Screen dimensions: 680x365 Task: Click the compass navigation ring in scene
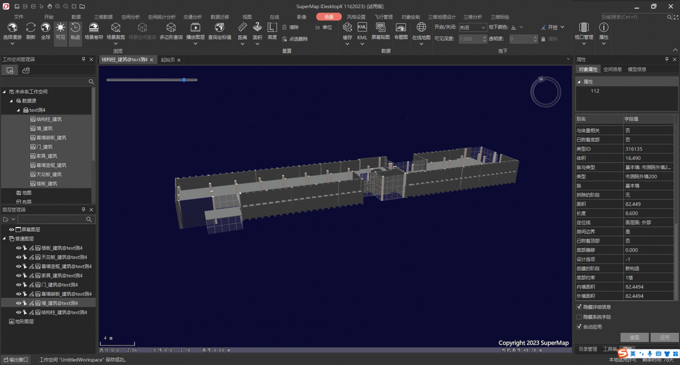coord(545,92)
